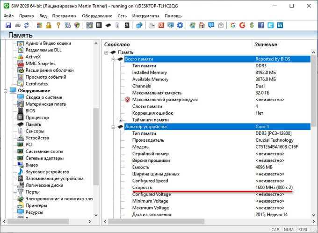318x233 pixels.
Task: Click the Свойство column header
Action: [x=117, y=44]
